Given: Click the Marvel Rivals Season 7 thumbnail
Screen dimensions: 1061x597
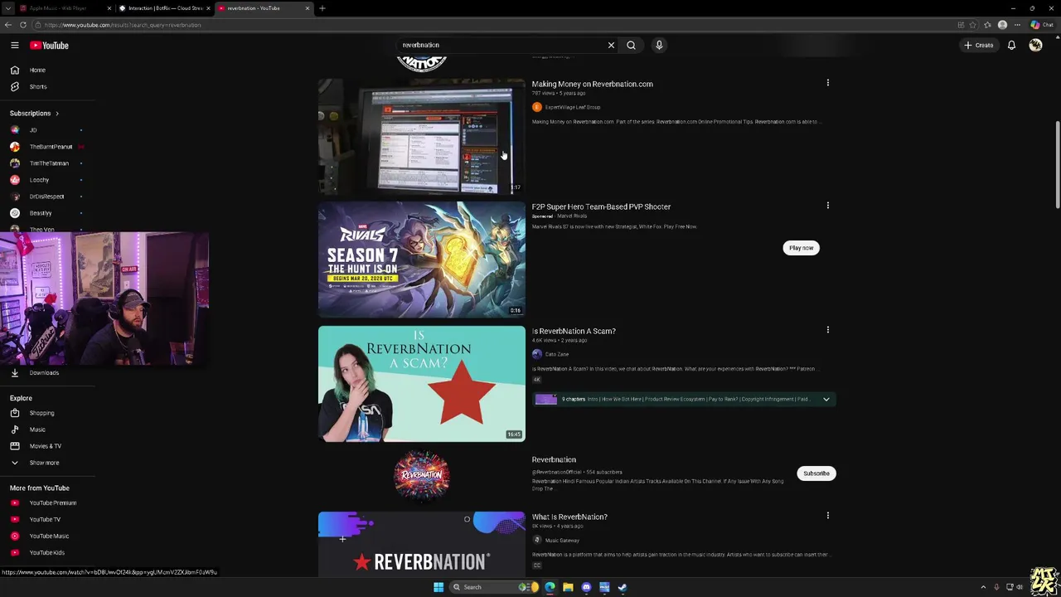Looking at the screenshot, I should coord(422,260).
